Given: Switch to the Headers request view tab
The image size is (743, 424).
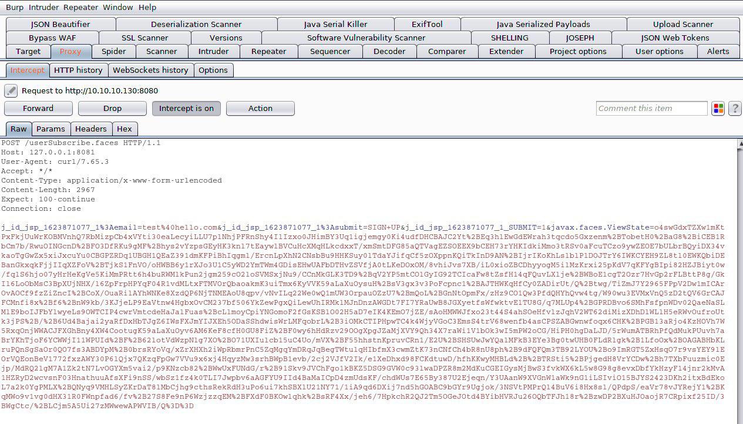Looking at the screenshot, I should point(91,129).
